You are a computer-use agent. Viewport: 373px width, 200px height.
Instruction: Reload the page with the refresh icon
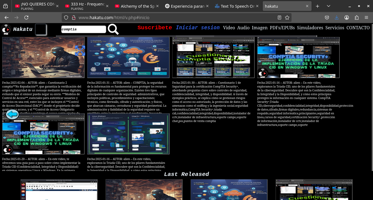tap(26, 18)
